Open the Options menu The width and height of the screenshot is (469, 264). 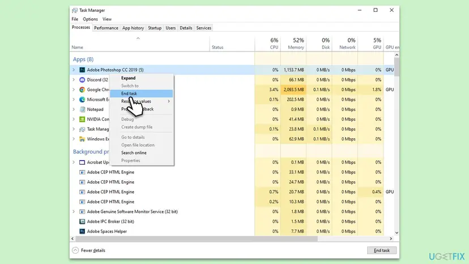click(90, 19)
